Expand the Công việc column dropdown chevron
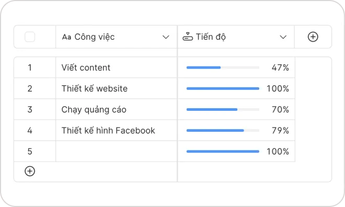Image resolution: width=345 pixels, height=207 pixels. 166,37
